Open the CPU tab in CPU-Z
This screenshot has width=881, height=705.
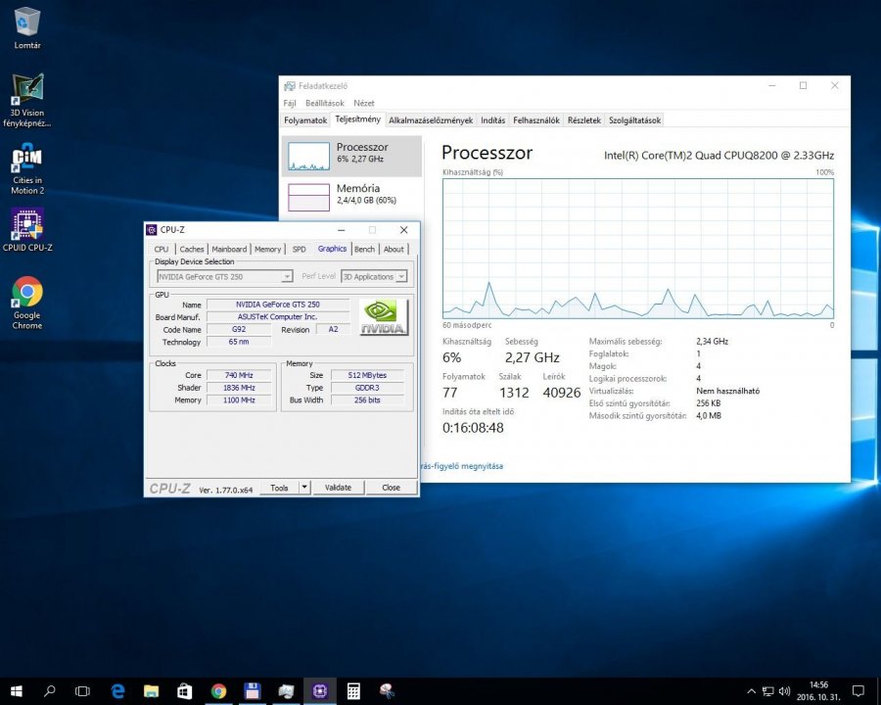(162, 249)
